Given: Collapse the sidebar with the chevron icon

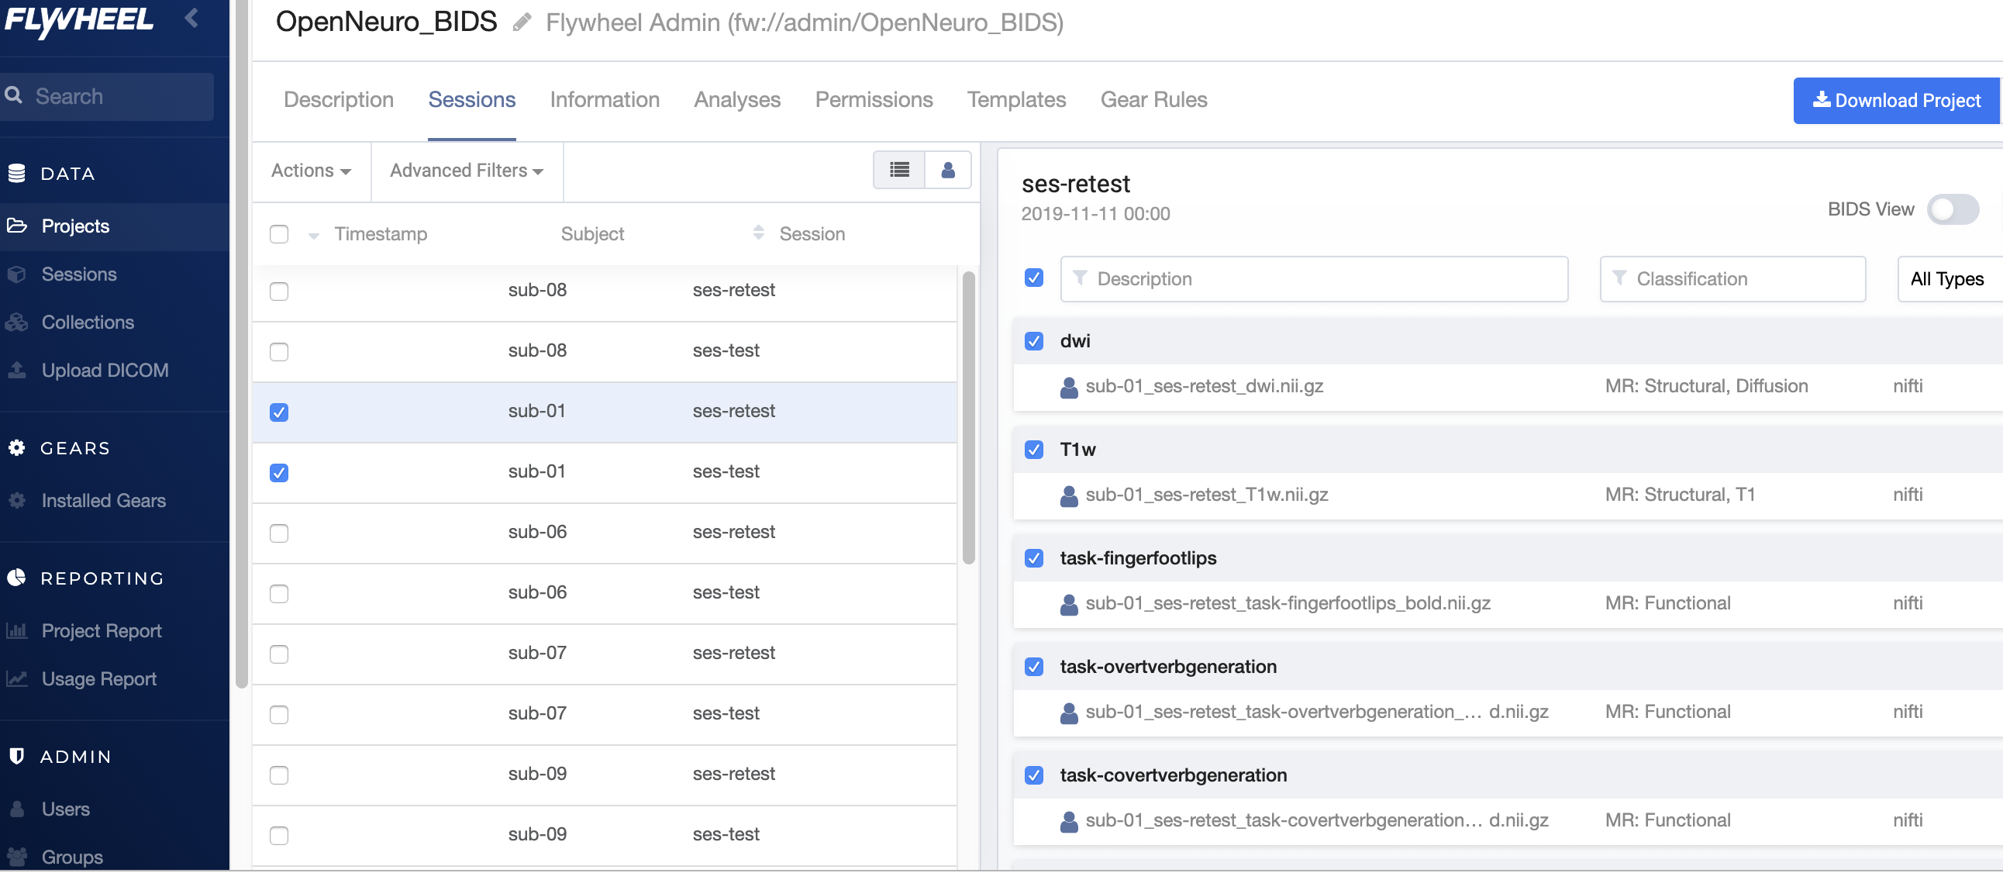Looking at the screenshot, I should click(191, 17).
